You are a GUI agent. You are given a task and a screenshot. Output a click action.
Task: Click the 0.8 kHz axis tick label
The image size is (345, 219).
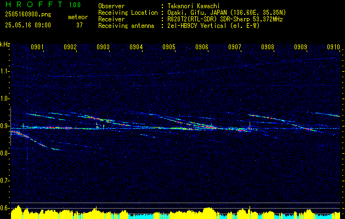(4, 153)
